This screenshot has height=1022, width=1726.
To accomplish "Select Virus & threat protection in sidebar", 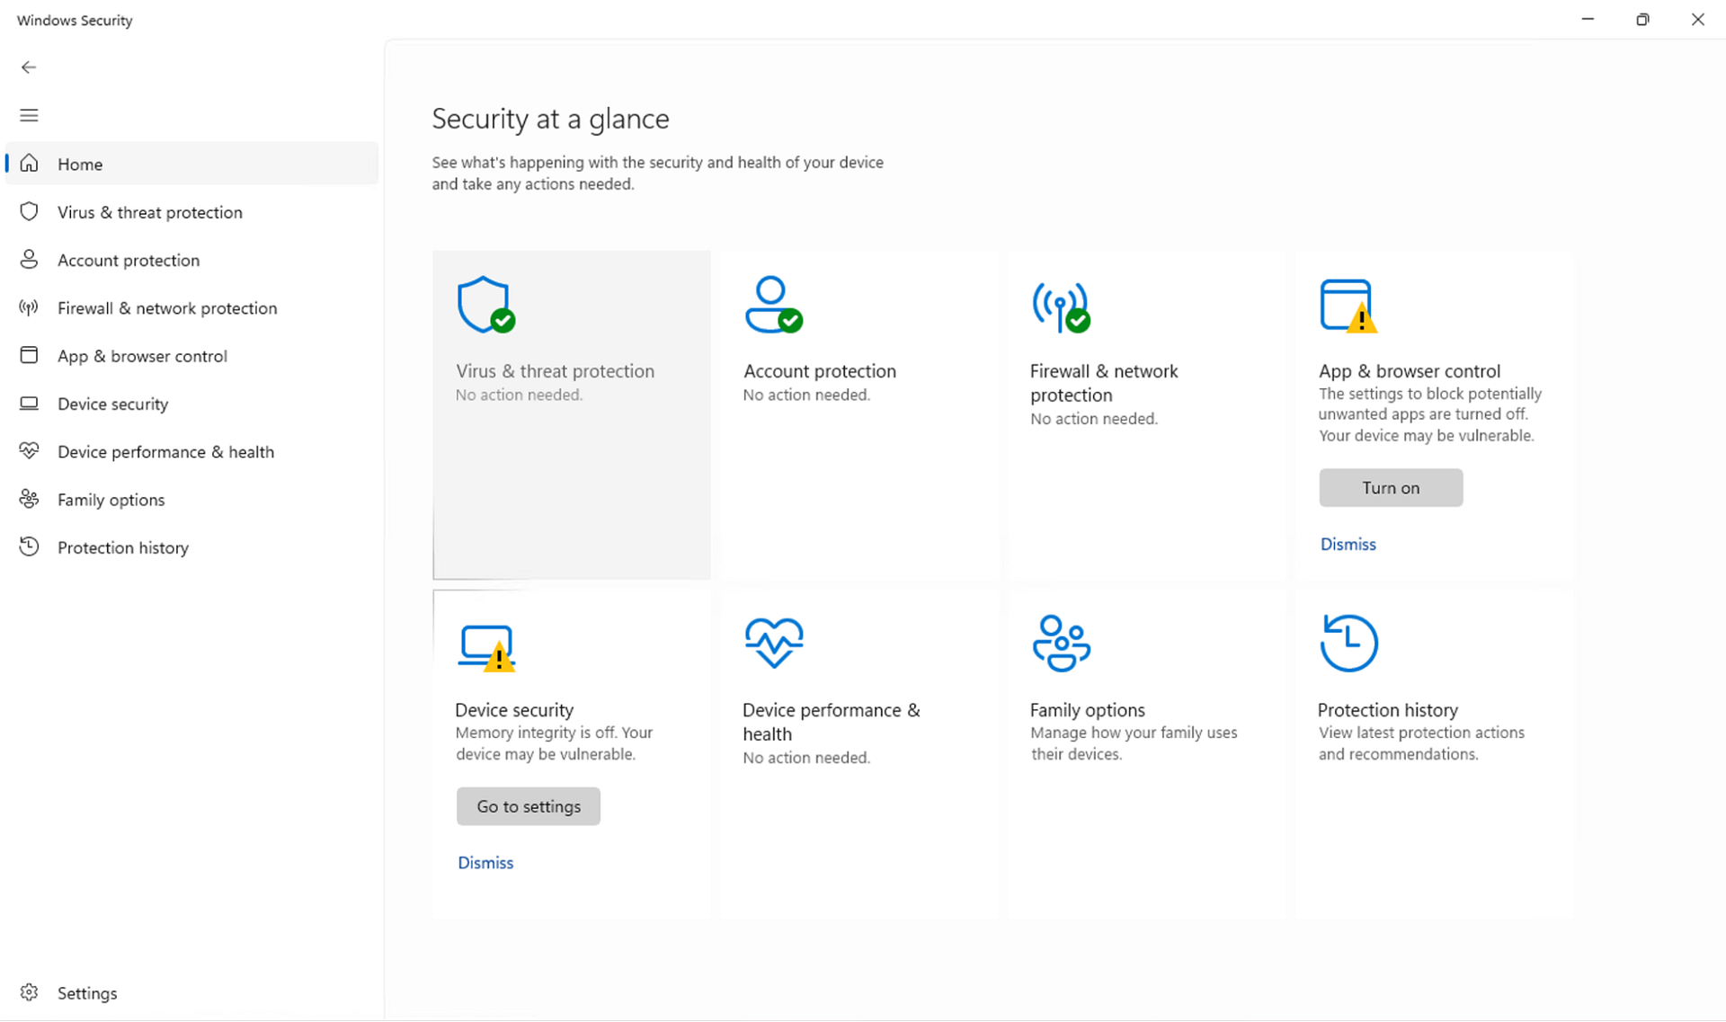I will [149, 212].
